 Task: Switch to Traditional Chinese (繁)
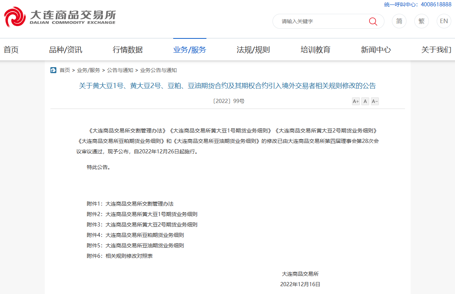click(421, 21)
